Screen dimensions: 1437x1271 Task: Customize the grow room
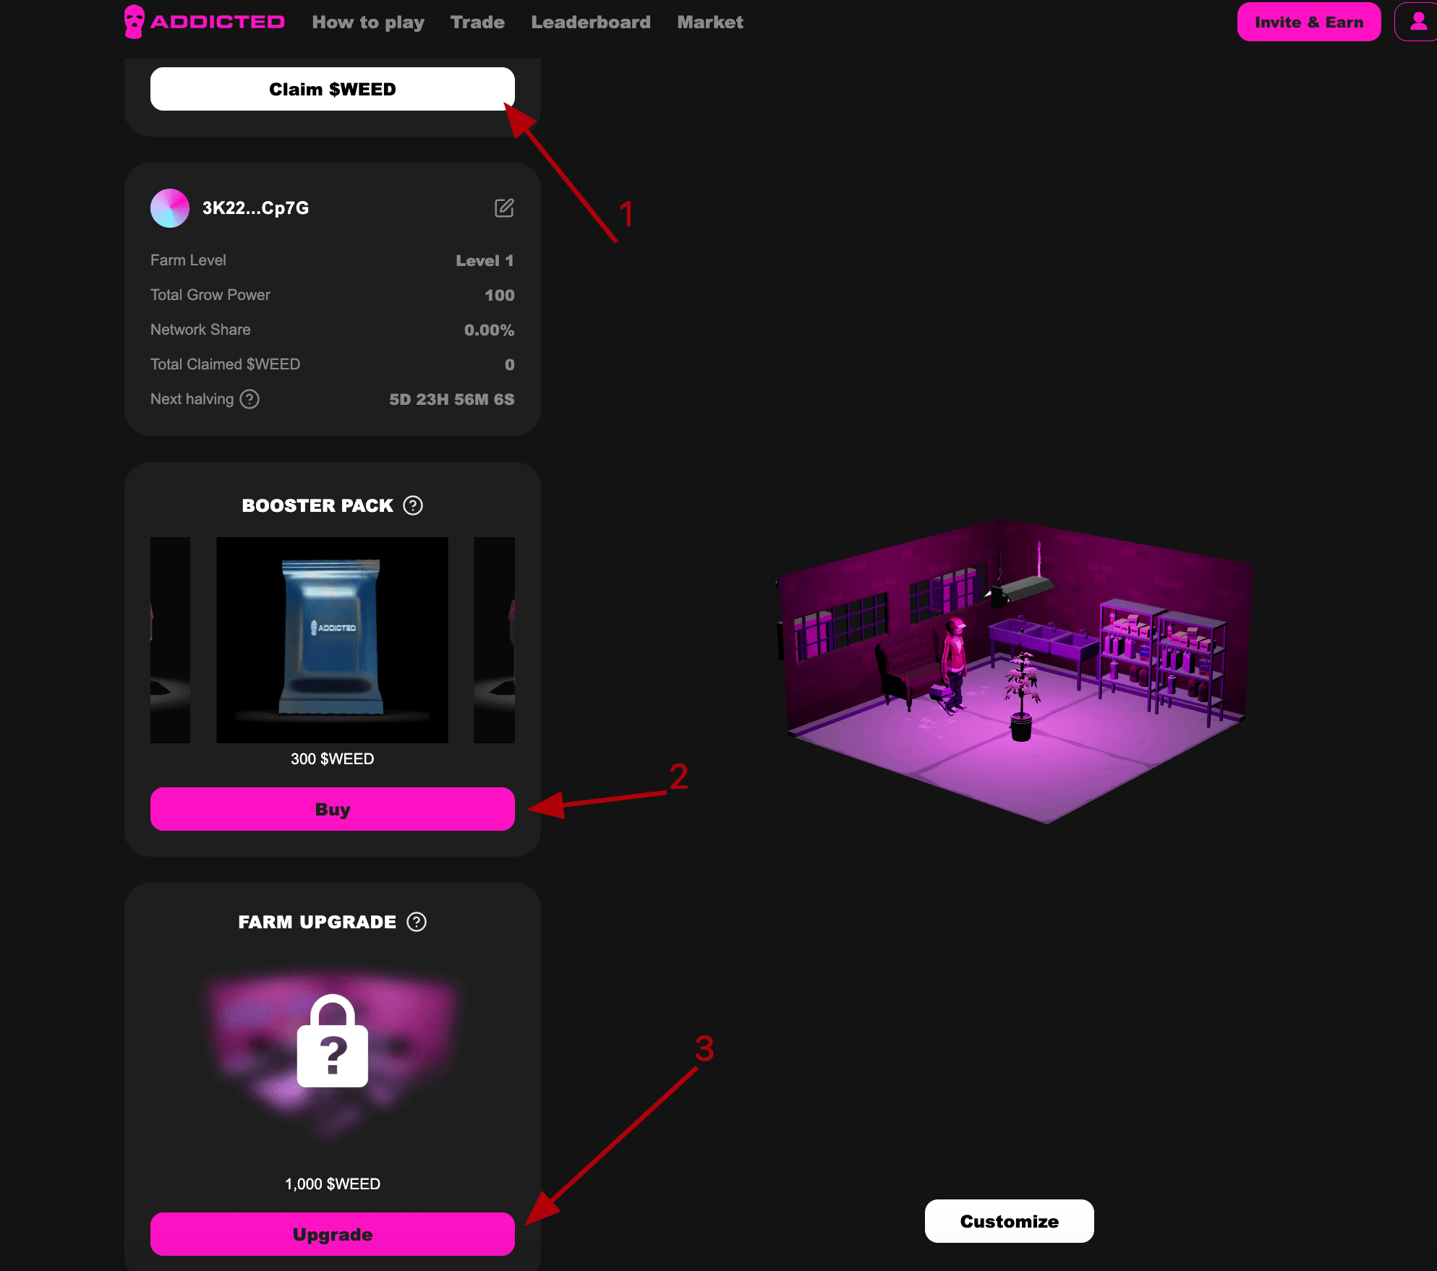(1010, 1221)
